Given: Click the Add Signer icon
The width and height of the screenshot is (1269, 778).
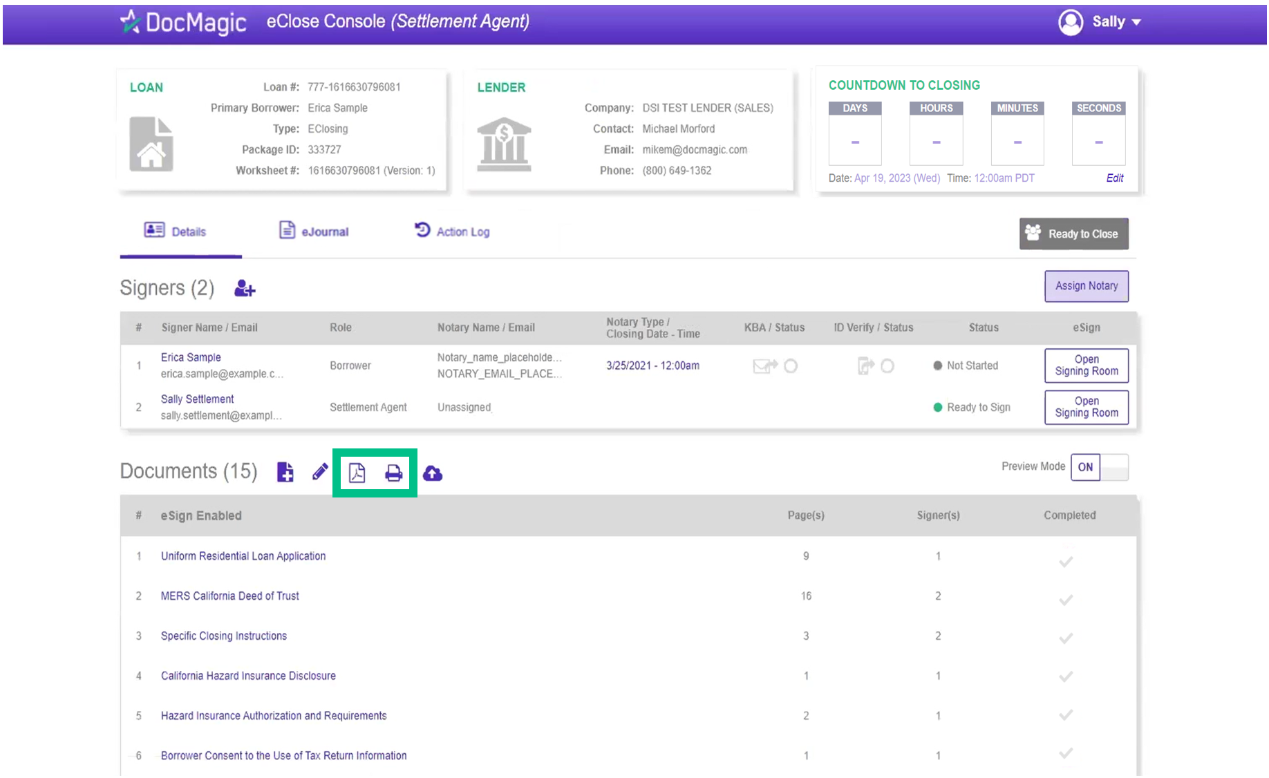Looking at the screenshot, I should (x=245, y=288).
